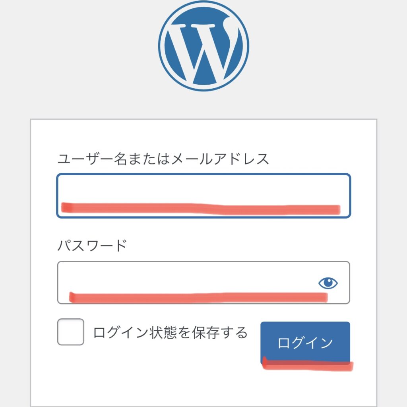Select the blue-outlined username text box
Screen dimensions: 407x407
[x=203, y=196]
